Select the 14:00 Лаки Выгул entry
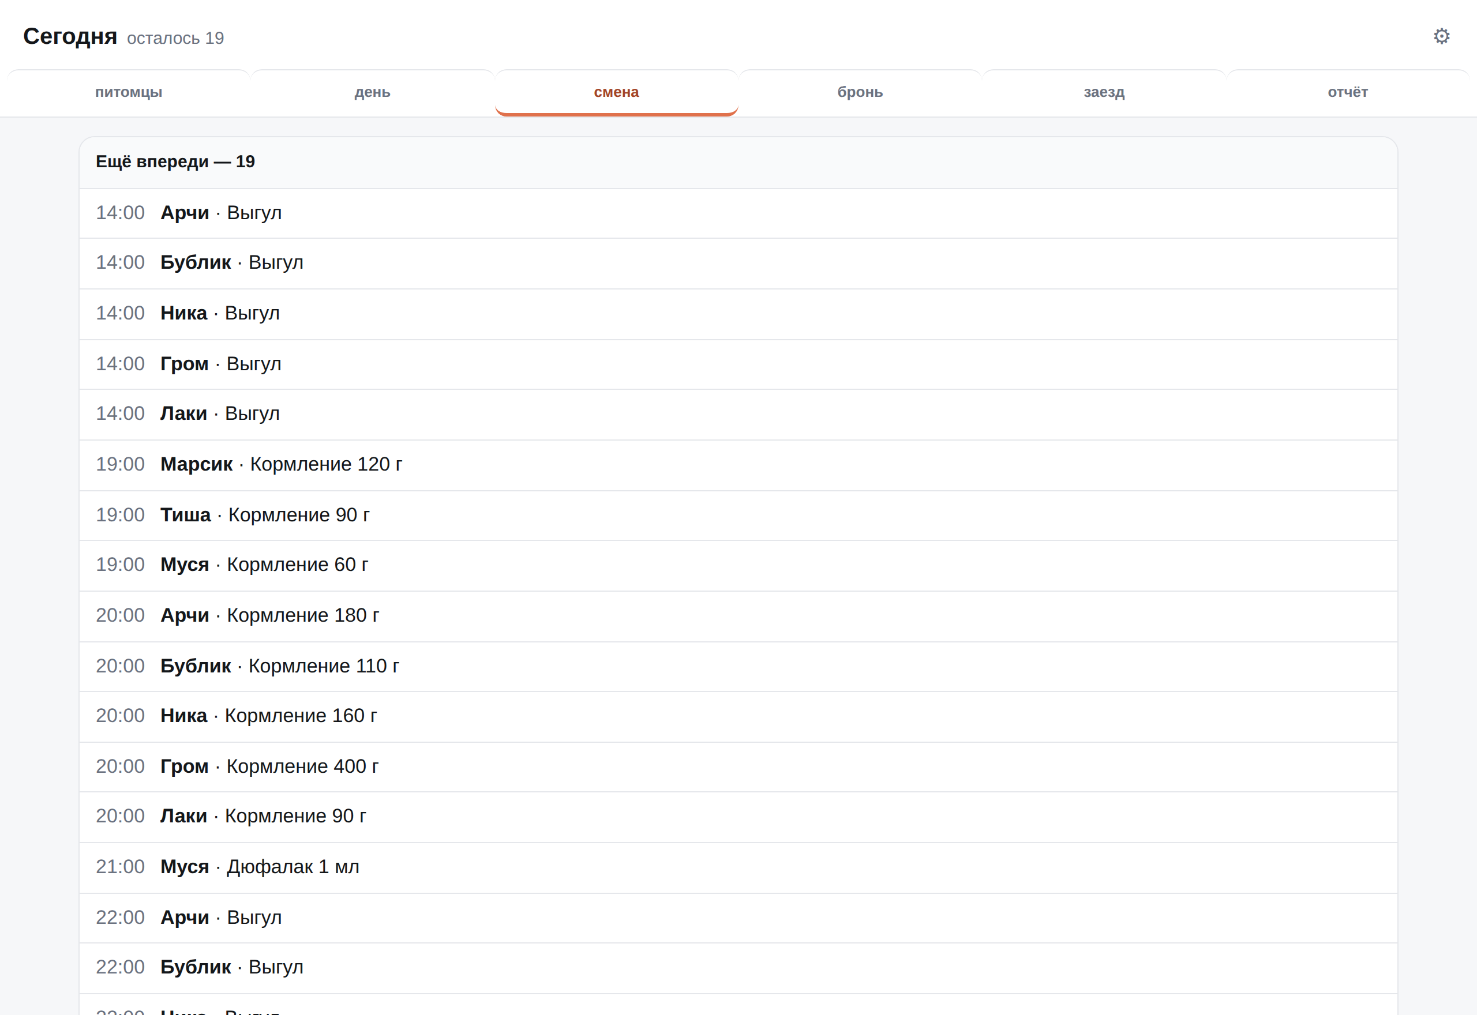Viewport: 1477px width, 1015px height. [x=738, y=414]
